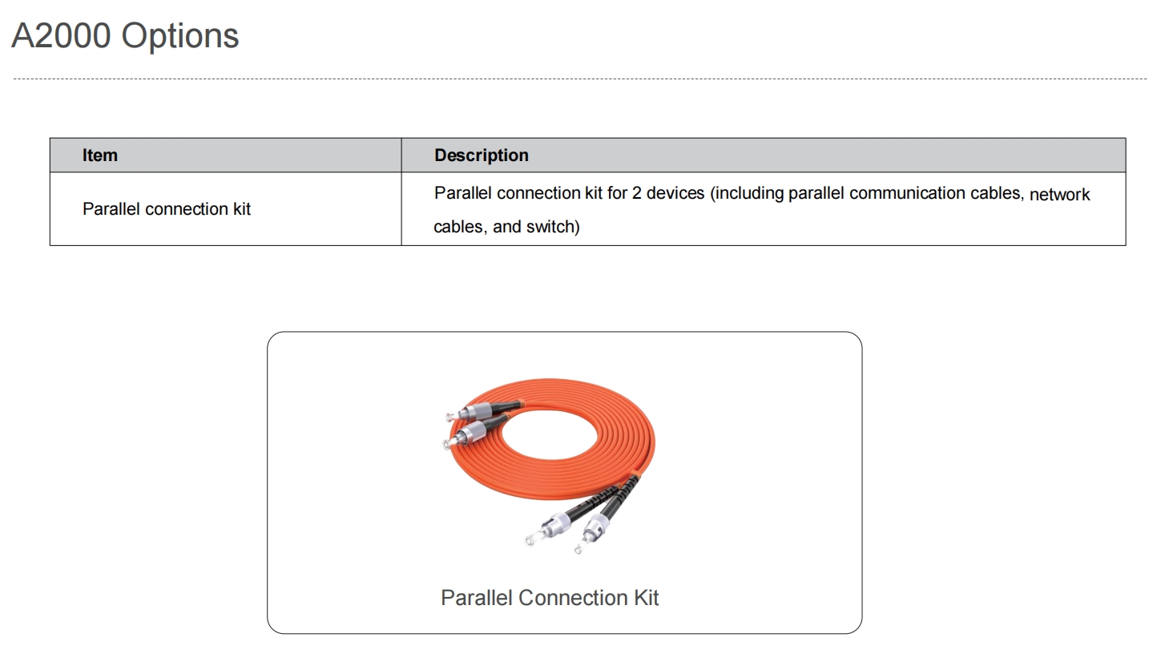Click the Parallel Connection Kit image caption
The width and height of the screenshot is (1161, 662).
tap(550, 598)
